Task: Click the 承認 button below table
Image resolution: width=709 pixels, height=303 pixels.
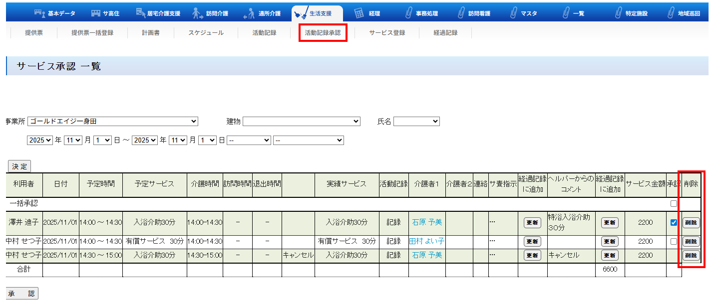Action: pos(21,294)
